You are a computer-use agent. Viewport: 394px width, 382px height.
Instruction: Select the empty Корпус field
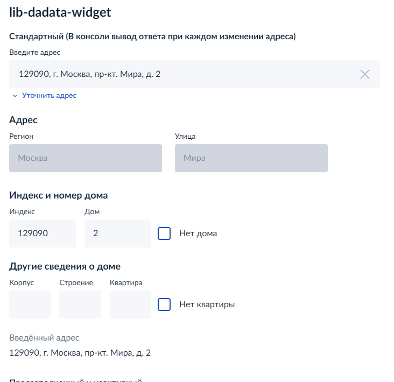(30, 305)
